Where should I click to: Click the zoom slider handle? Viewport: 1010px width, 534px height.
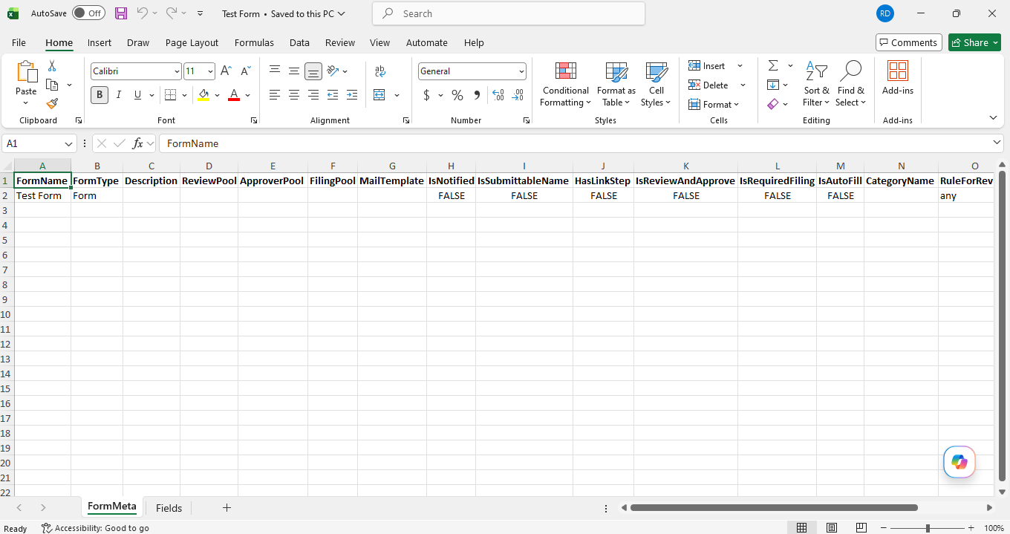click(928, 528)
